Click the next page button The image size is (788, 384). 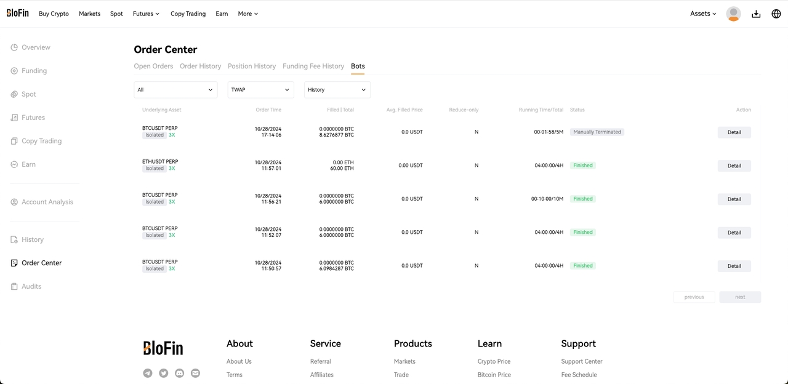(x=740, y=297)
